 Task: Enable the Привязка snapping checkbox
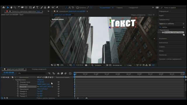(x=77, y=8)
